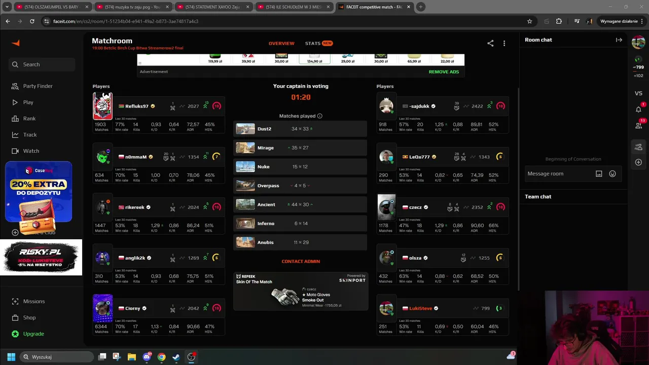Screen dimensions: 649x365
Task: Click the FACEIT logo in sidebar
Action: pyautogui.click(x=16, y=43)
